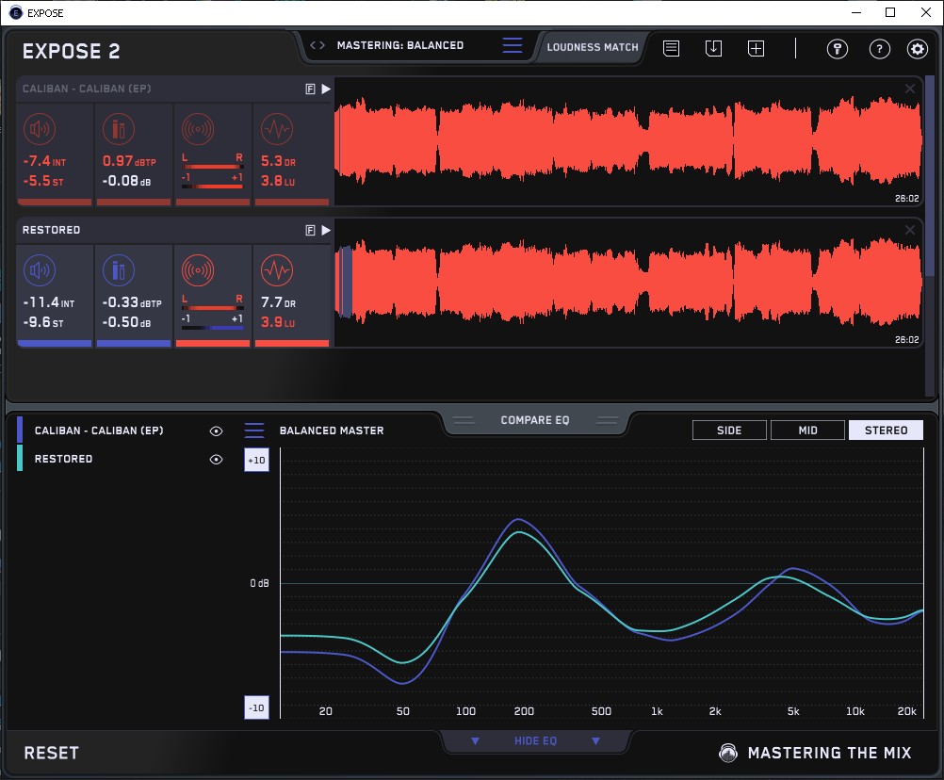Toggle visibility of Restored EQ curve
The width and height of the screenshot is (944, 780).
tap(216, 459)
